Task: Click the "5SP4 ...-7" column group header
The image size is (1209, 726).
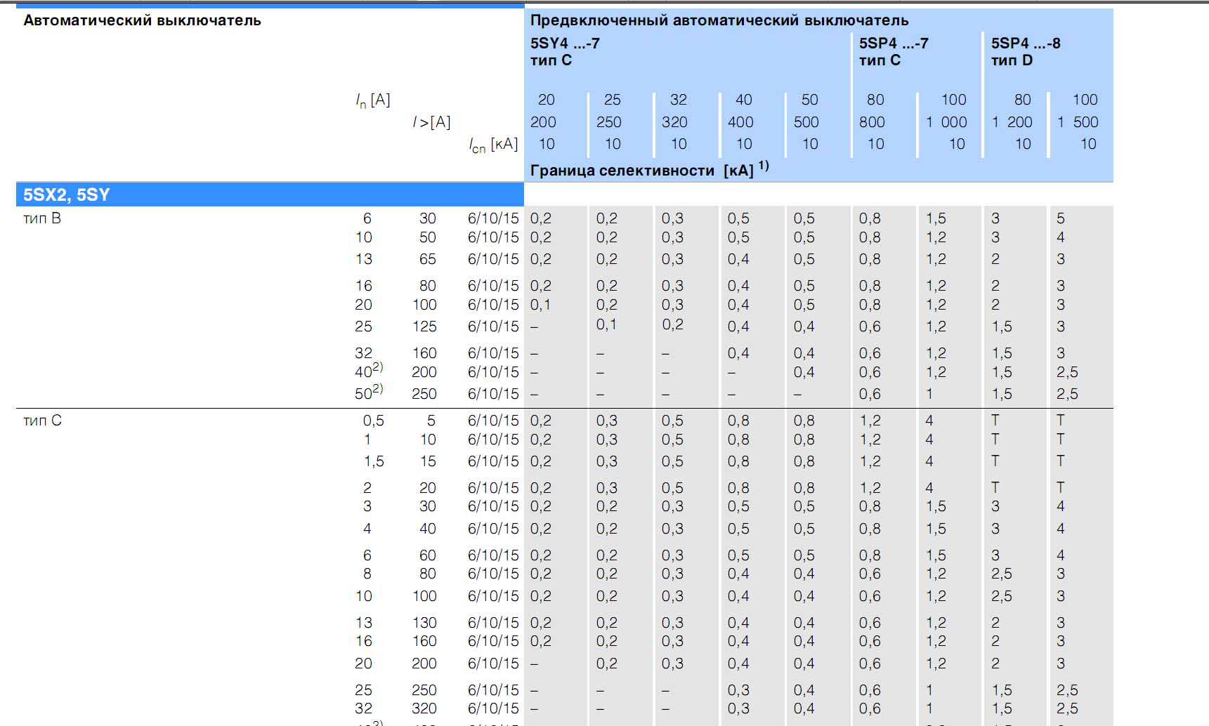Action: point(894,43)
